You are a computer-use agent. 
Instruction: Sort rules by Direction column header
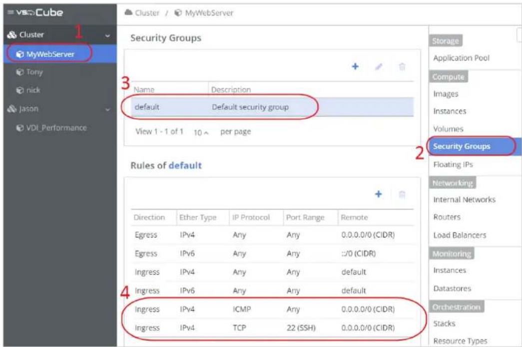[149, 217]
